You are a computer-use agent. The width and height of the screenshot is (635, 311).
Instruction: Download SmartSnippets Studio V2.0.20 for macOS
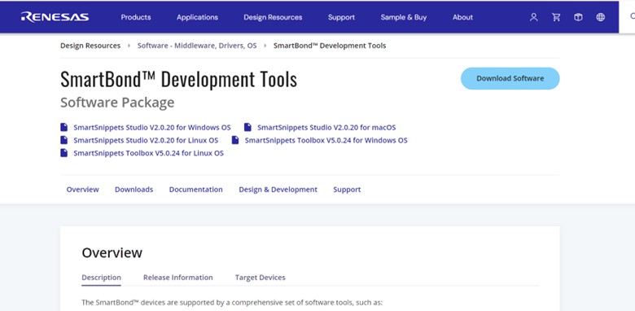(x=326, y=128)
